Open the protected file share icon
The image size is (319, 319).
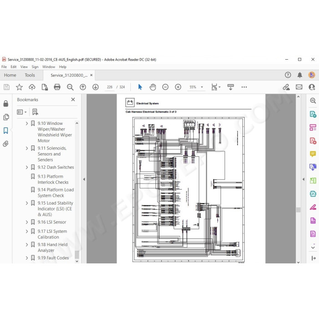(x=45, y=87)
